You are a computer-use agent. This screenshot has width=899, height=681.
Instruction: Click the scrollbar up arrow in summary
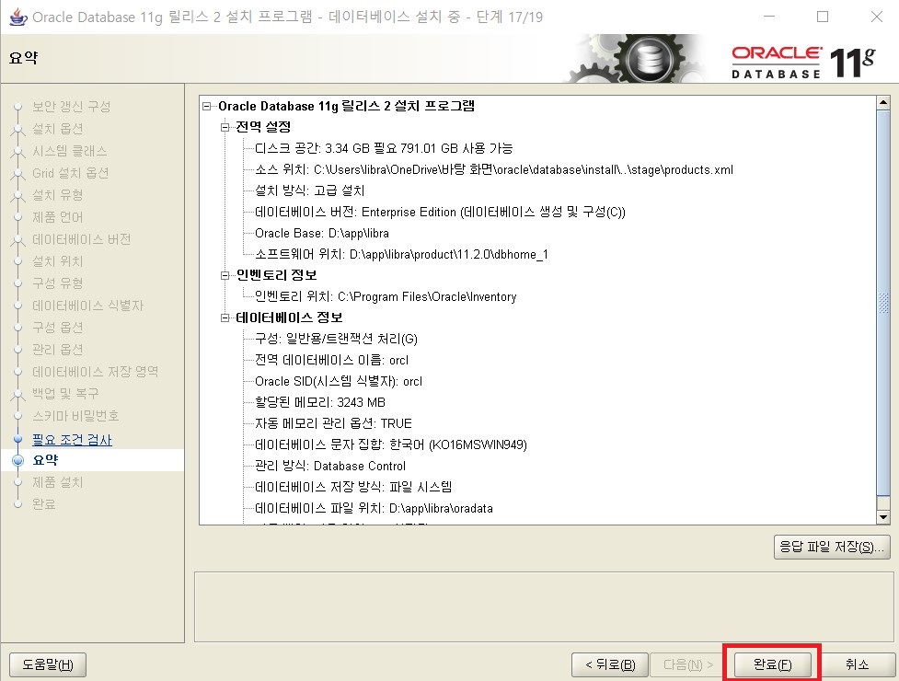883,102
